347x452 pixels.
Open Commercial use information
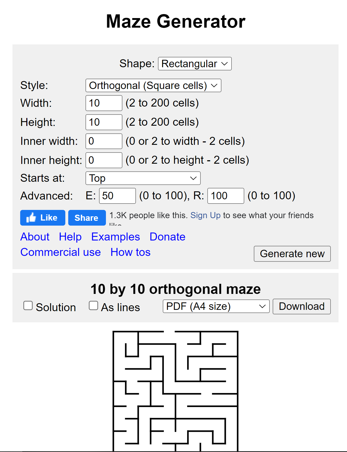[x=61, y=252]
